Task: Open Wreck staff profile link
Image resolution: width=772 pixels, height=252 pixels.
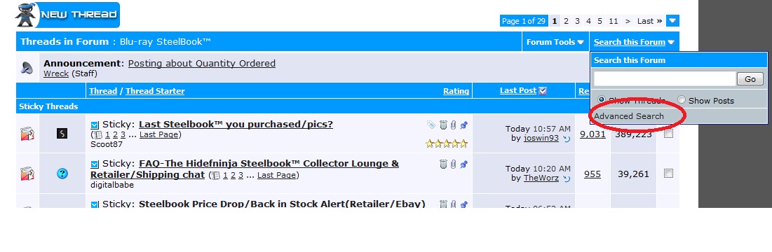Action: coord(56,73)
